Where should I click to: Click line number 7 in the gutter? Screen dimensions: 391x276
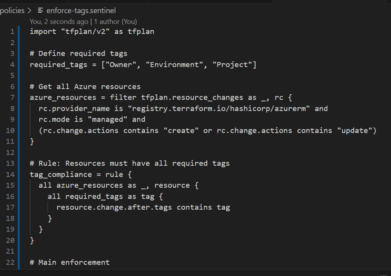12,98
